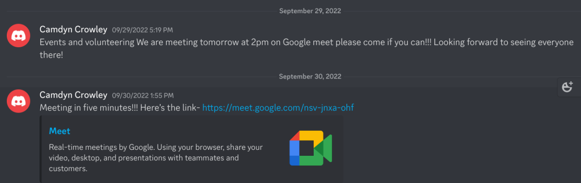Click the September 30, 2022 date divider
This screenshot has width=581, height=183.
(310, 77)
